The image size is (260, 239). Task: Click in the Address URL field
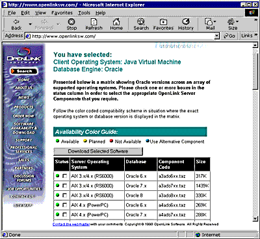[x=122, y=36]
